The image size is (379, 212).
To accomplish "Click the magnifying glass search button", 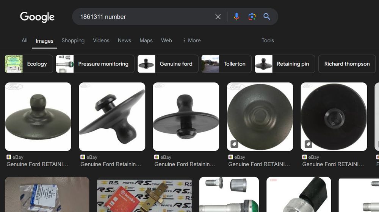I will 266,17.
